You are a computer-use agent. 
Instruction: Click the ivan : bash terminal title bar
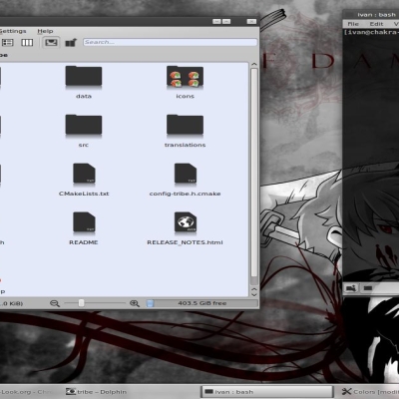click(x=371, y=15)
